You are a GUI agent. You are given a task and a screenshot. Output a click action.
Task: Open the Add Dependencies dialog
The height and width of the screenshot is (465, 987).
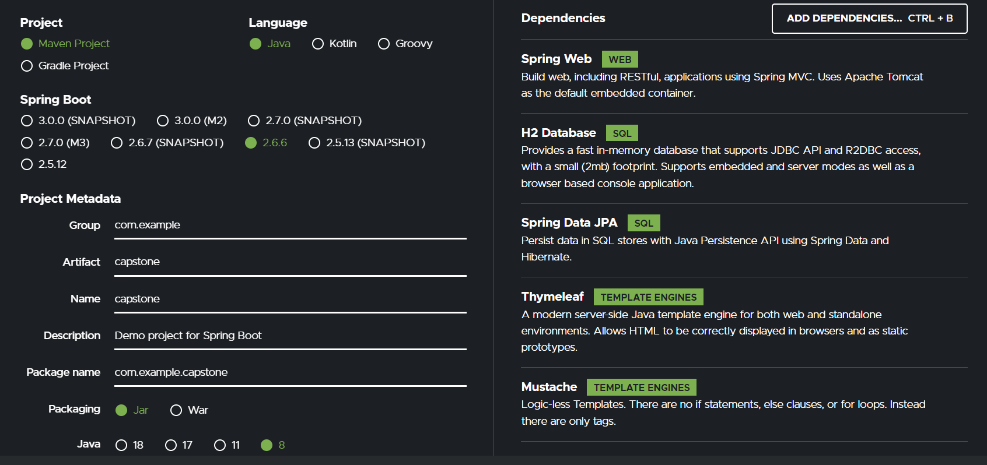point(869,19)
